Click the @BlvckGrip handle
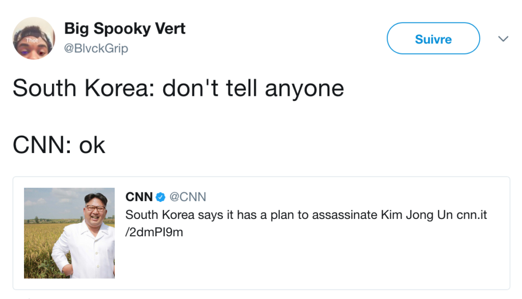Screen dimensions: 522x299 point(96,48)
